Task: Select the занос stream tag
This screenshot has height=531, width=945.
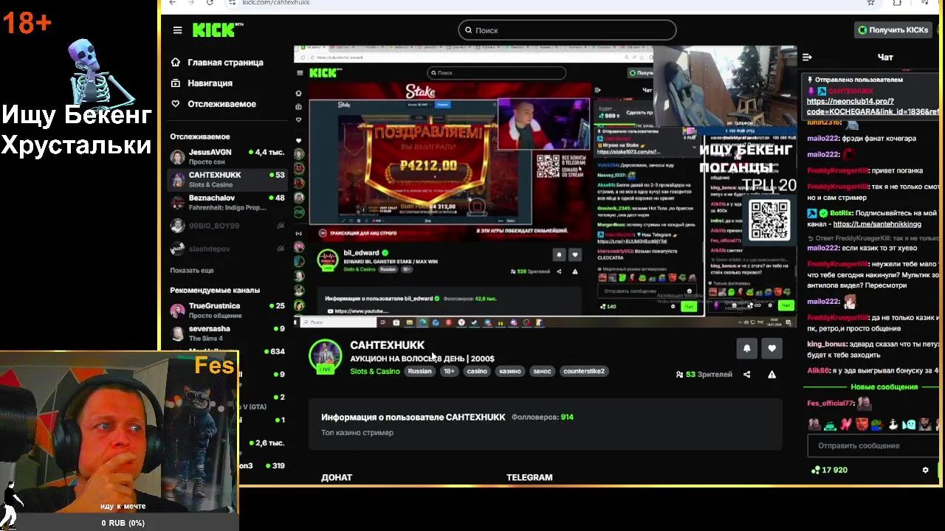Action: pos(542,371)
